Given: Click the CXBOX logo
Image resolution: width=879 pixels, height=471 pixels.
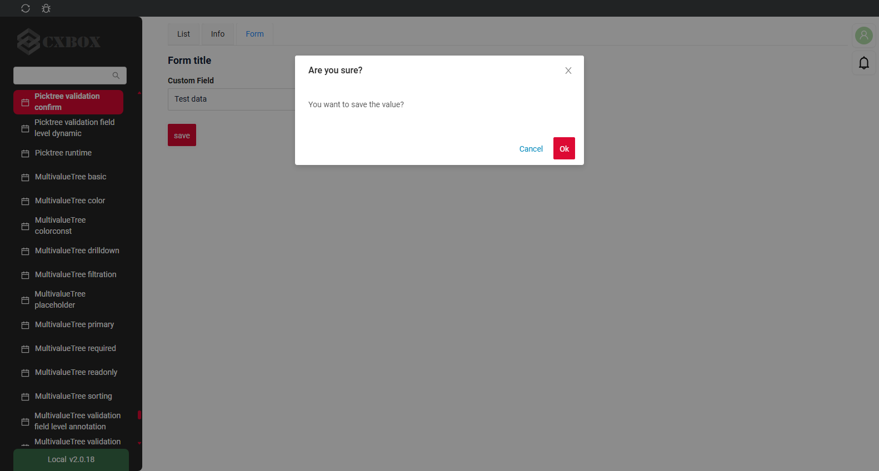Looking at the screenshot, I should click(x=59, y=42).
